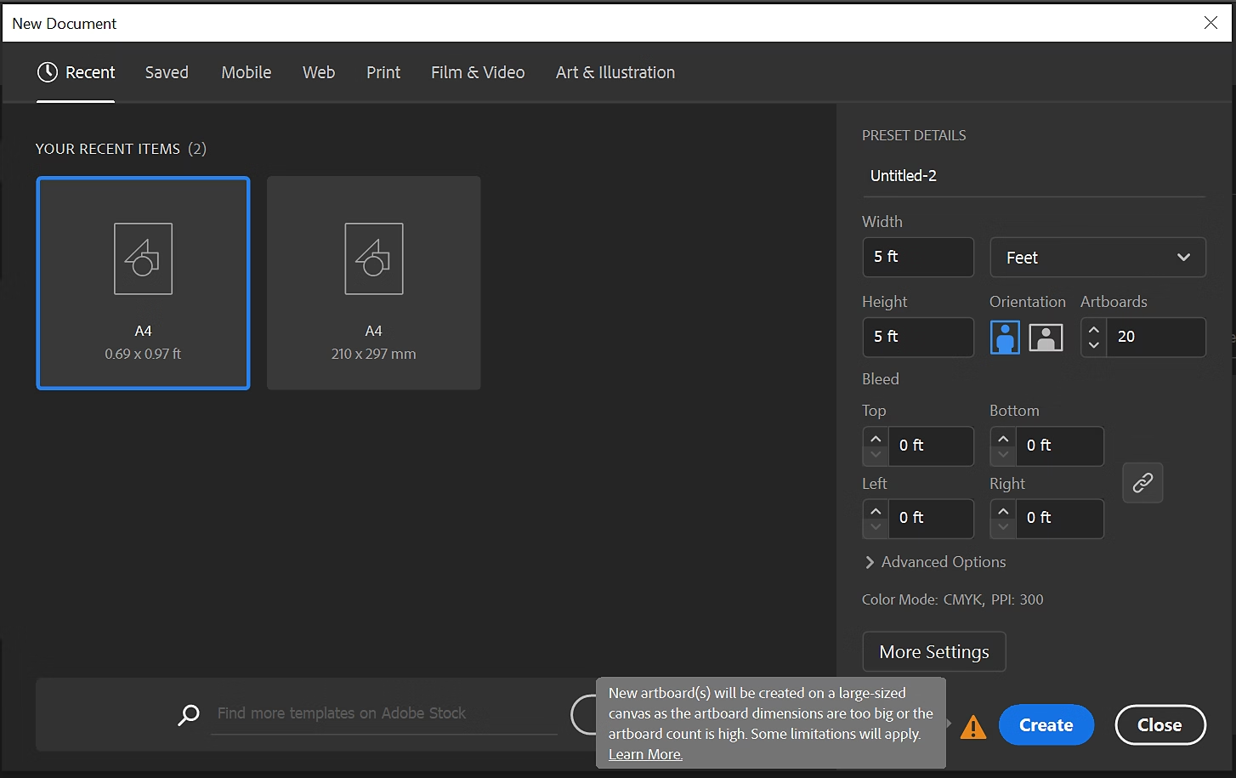Image resolution: width=1236 pixels, height=778 pixels.
Task: Follow the Learn More link
Action: point(645,754)
